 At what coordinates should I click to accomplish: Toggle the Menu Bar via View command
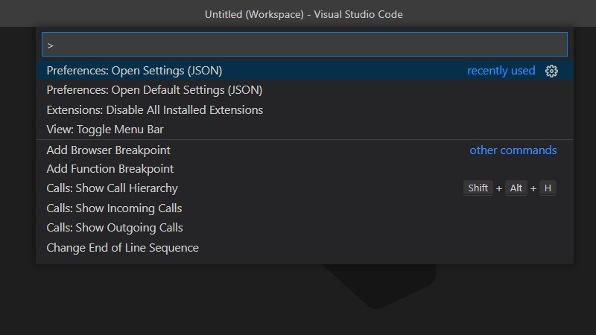[x=105, y=130]
